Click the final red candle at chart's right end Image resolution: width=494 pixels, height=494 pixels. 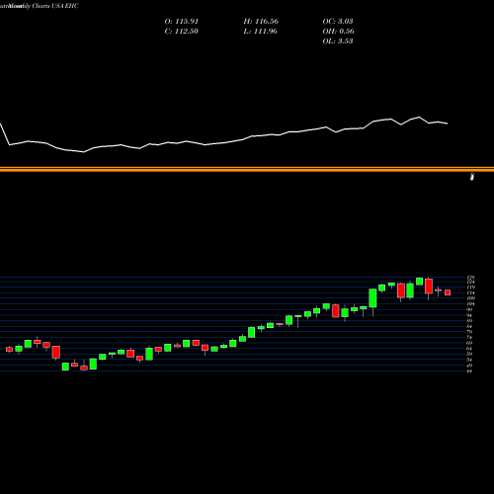(x=448, y=292)
